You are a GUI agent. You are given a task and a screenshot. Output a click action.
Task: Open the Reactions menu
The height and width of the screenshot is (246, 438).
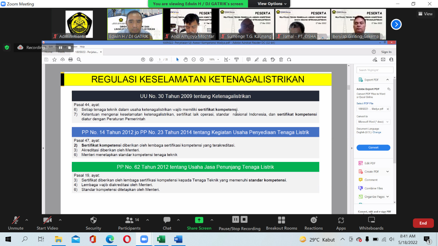coord(313,223)
